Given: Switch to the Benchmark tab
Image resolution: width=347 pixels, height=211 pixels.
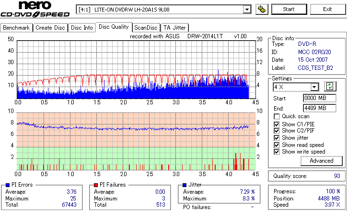Looking at the screenshot, I should tap(16, 28).
